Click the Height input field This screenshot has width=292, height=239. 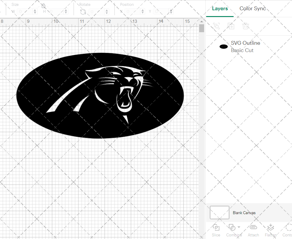pos(56,12)
